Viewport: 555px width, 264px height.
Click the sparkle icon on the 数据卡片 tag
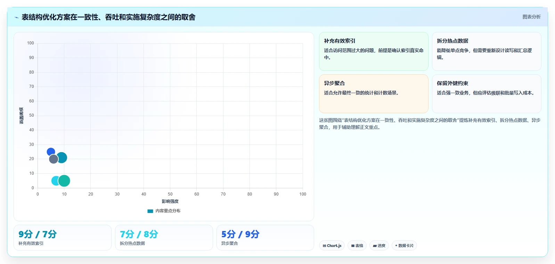tap(396, 246)
